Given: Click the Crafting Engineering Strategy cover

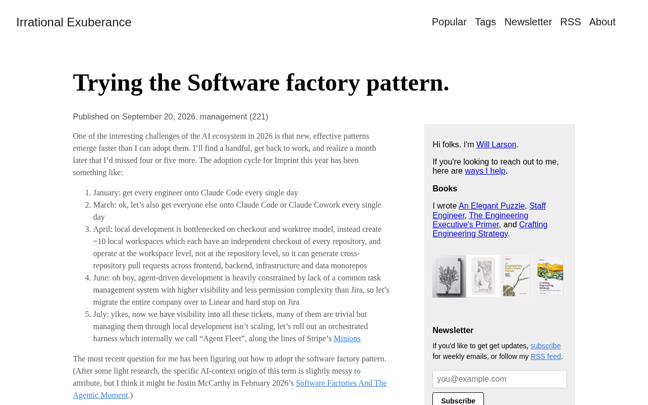Looking at the screenshot, I should click(x=550, y=276).
